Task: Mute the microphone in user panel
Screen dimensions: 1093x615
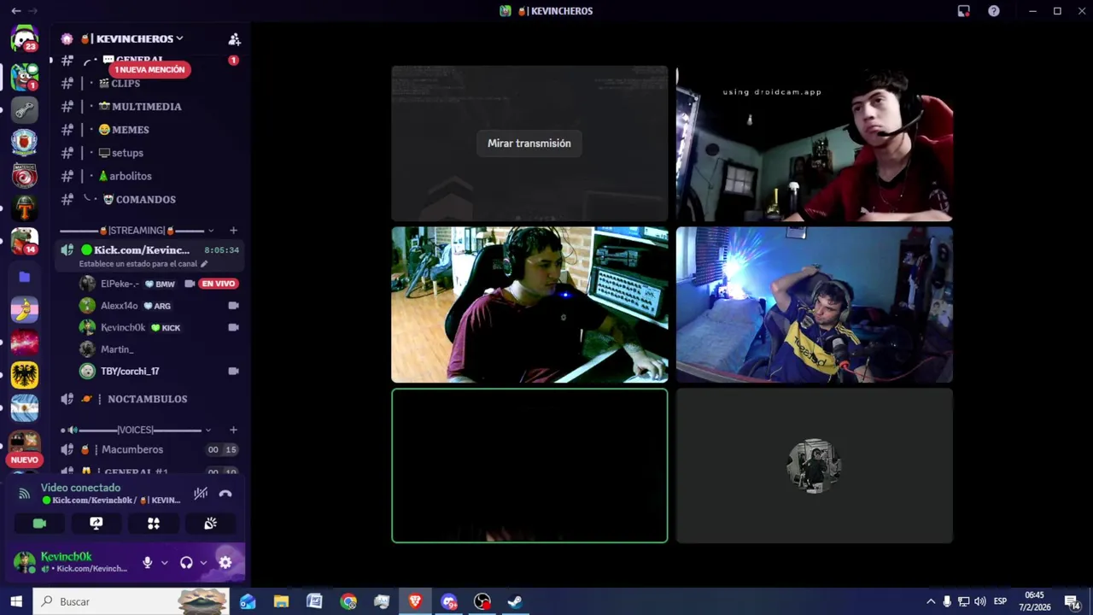Action: (x=148, y=563)
